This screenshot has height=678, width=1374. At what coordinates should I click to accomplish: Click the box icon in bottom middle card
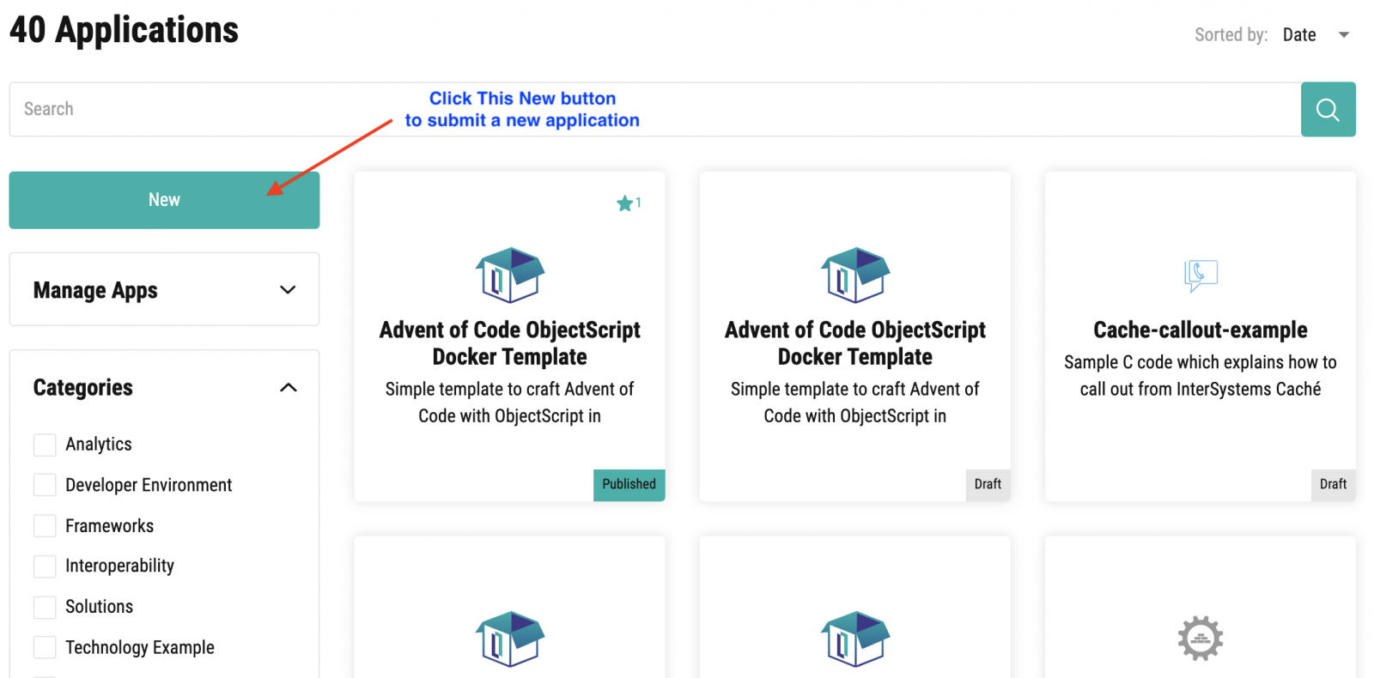point(855,639)
